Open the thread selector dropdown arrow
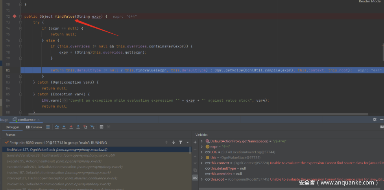Screen dimensions: 384x190 pyautogui.click(x=187, y=142)
